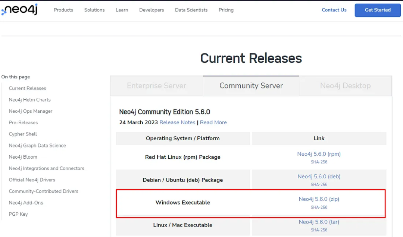
Task: Click the Read More link
Action: [213, 122]
